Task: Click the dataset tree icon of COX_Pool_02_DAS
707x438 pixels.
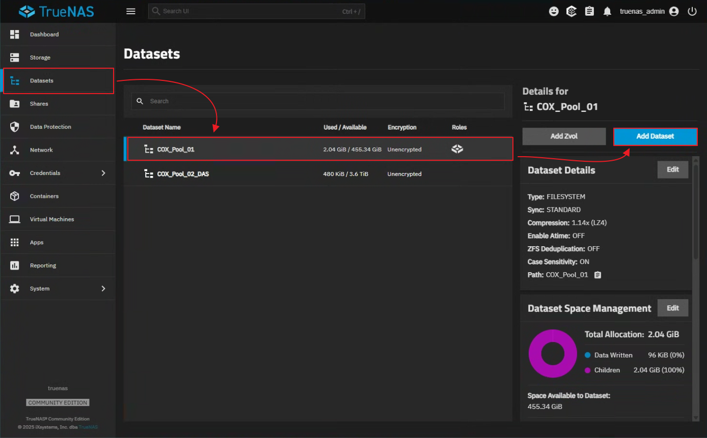Action: pos(149,173)
